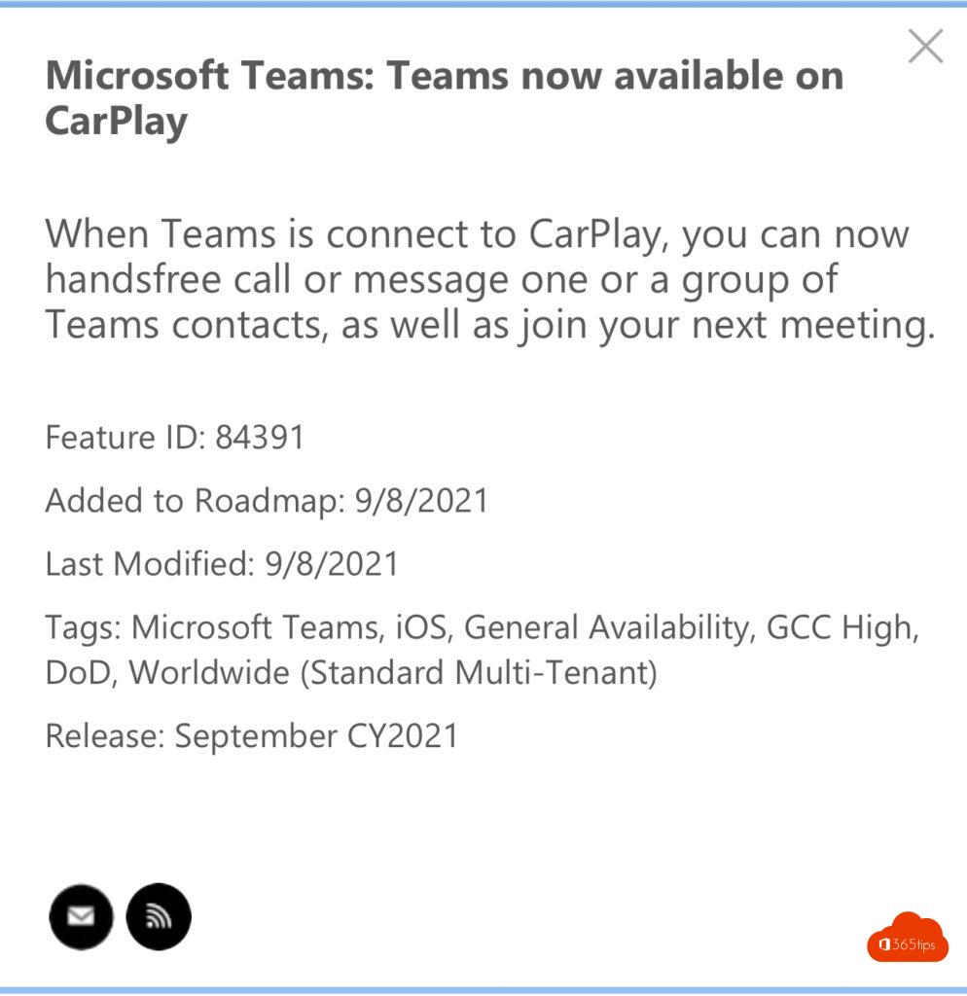Click the 'Worldwide (Standard Multi-Tenant)' tag

point(393,672)
